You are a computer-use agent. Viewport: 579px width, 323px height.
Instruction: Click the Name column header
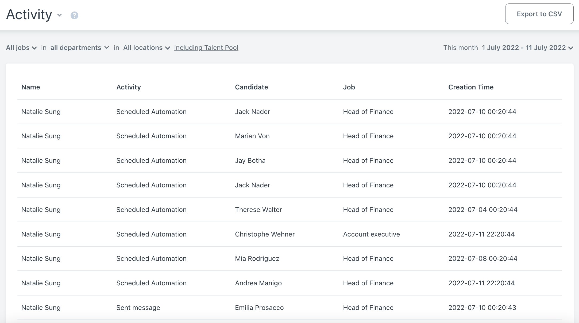point(31,87)
